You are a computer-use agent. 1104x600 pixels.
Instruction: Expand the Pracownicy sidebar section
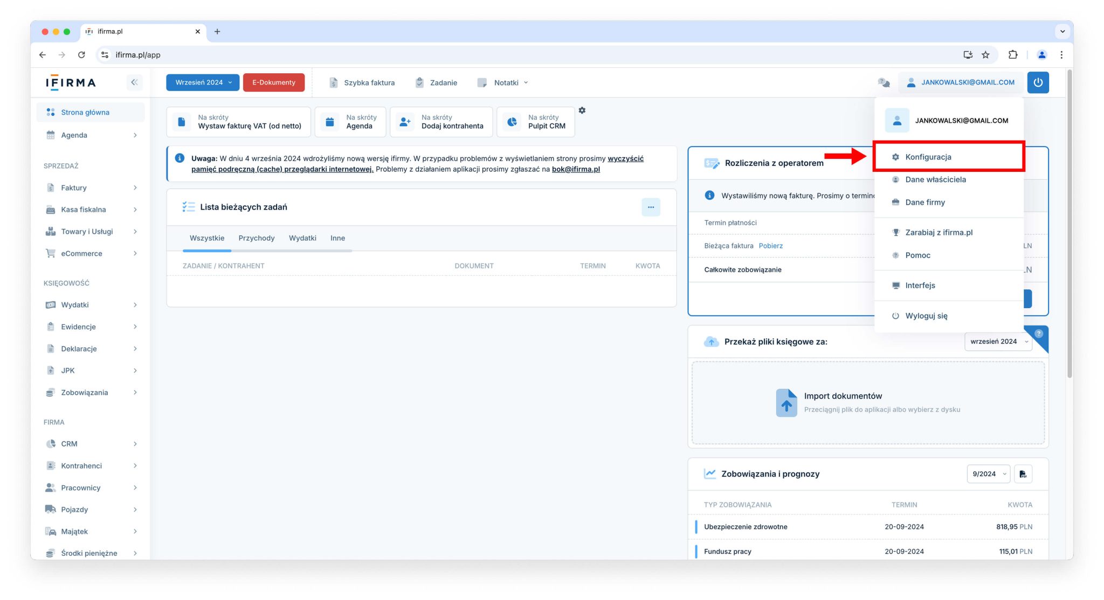click(x=91, y=487)
